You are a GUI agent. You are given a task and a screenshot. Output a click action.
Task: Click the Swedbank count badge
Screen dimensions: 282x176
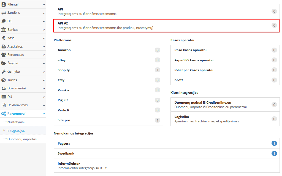pos(274,153)
